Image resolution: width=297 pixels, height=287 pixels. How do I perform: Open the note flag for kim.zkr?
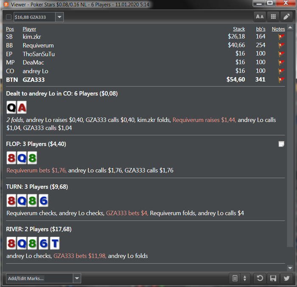click(281, 36)
